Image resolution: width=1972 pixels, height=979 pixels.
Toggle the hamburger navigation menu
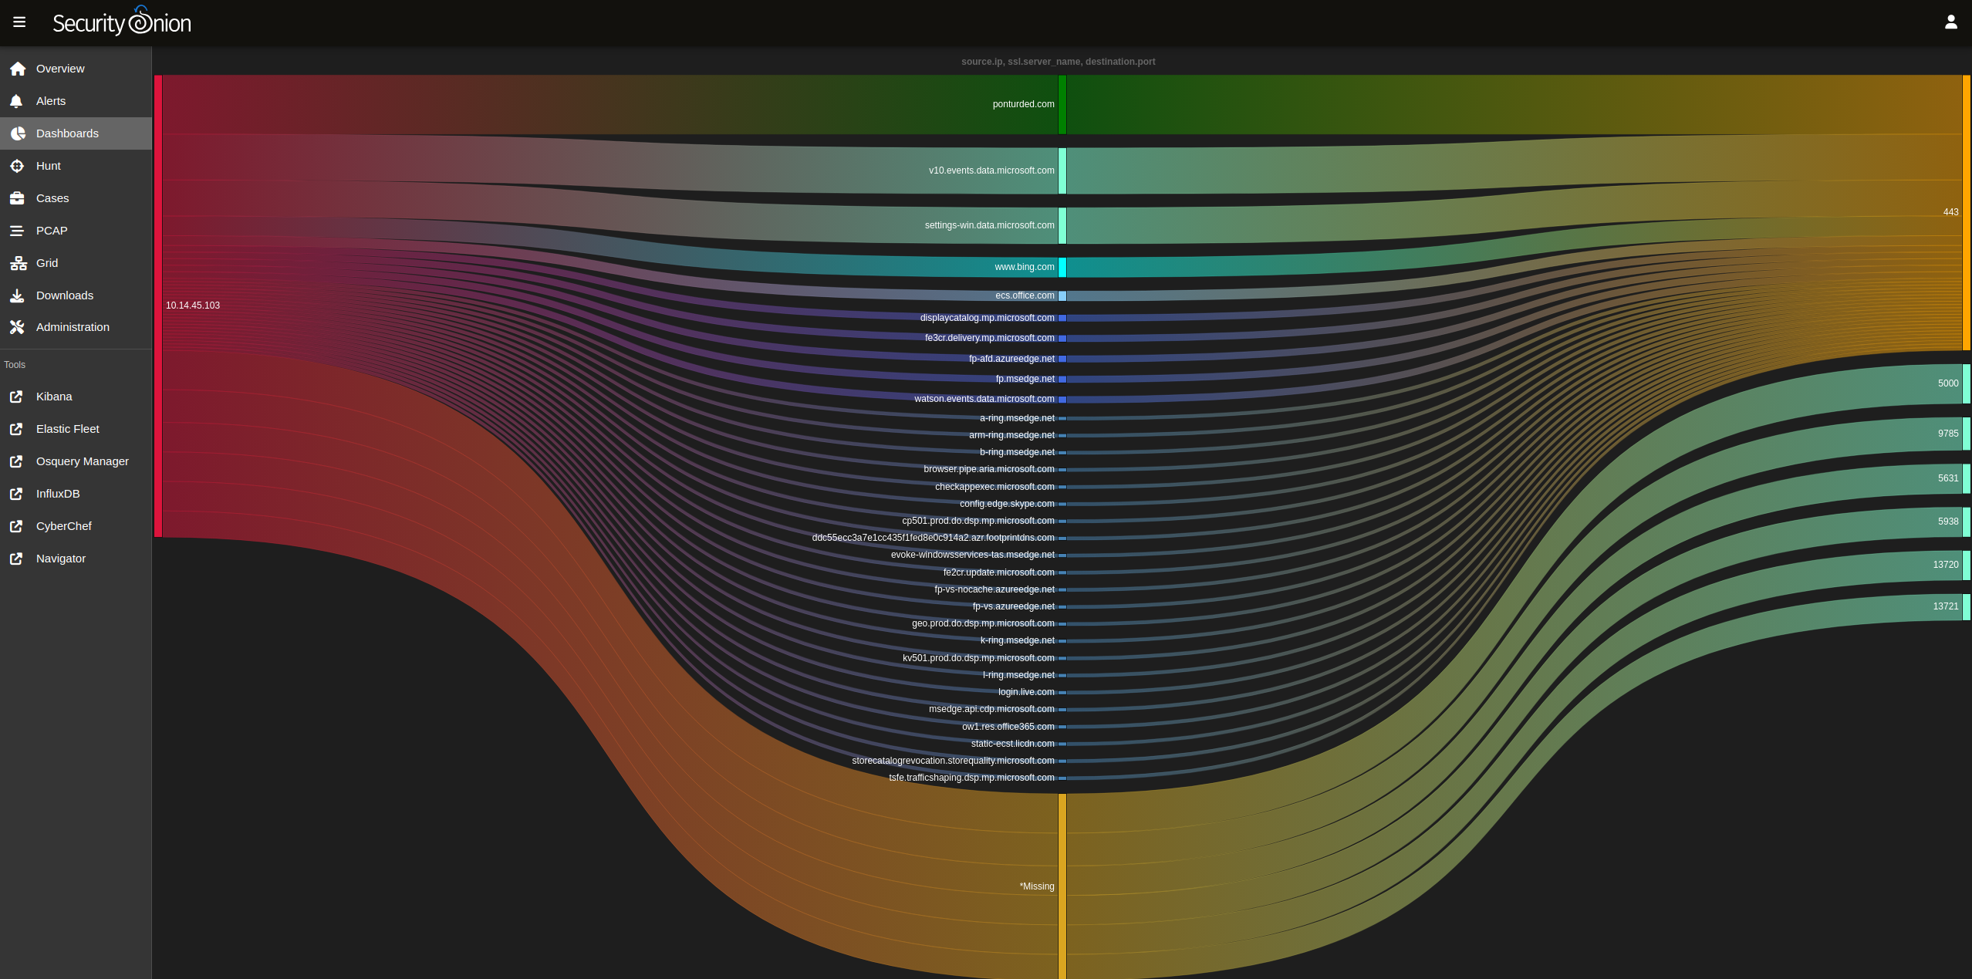point(19,22)
